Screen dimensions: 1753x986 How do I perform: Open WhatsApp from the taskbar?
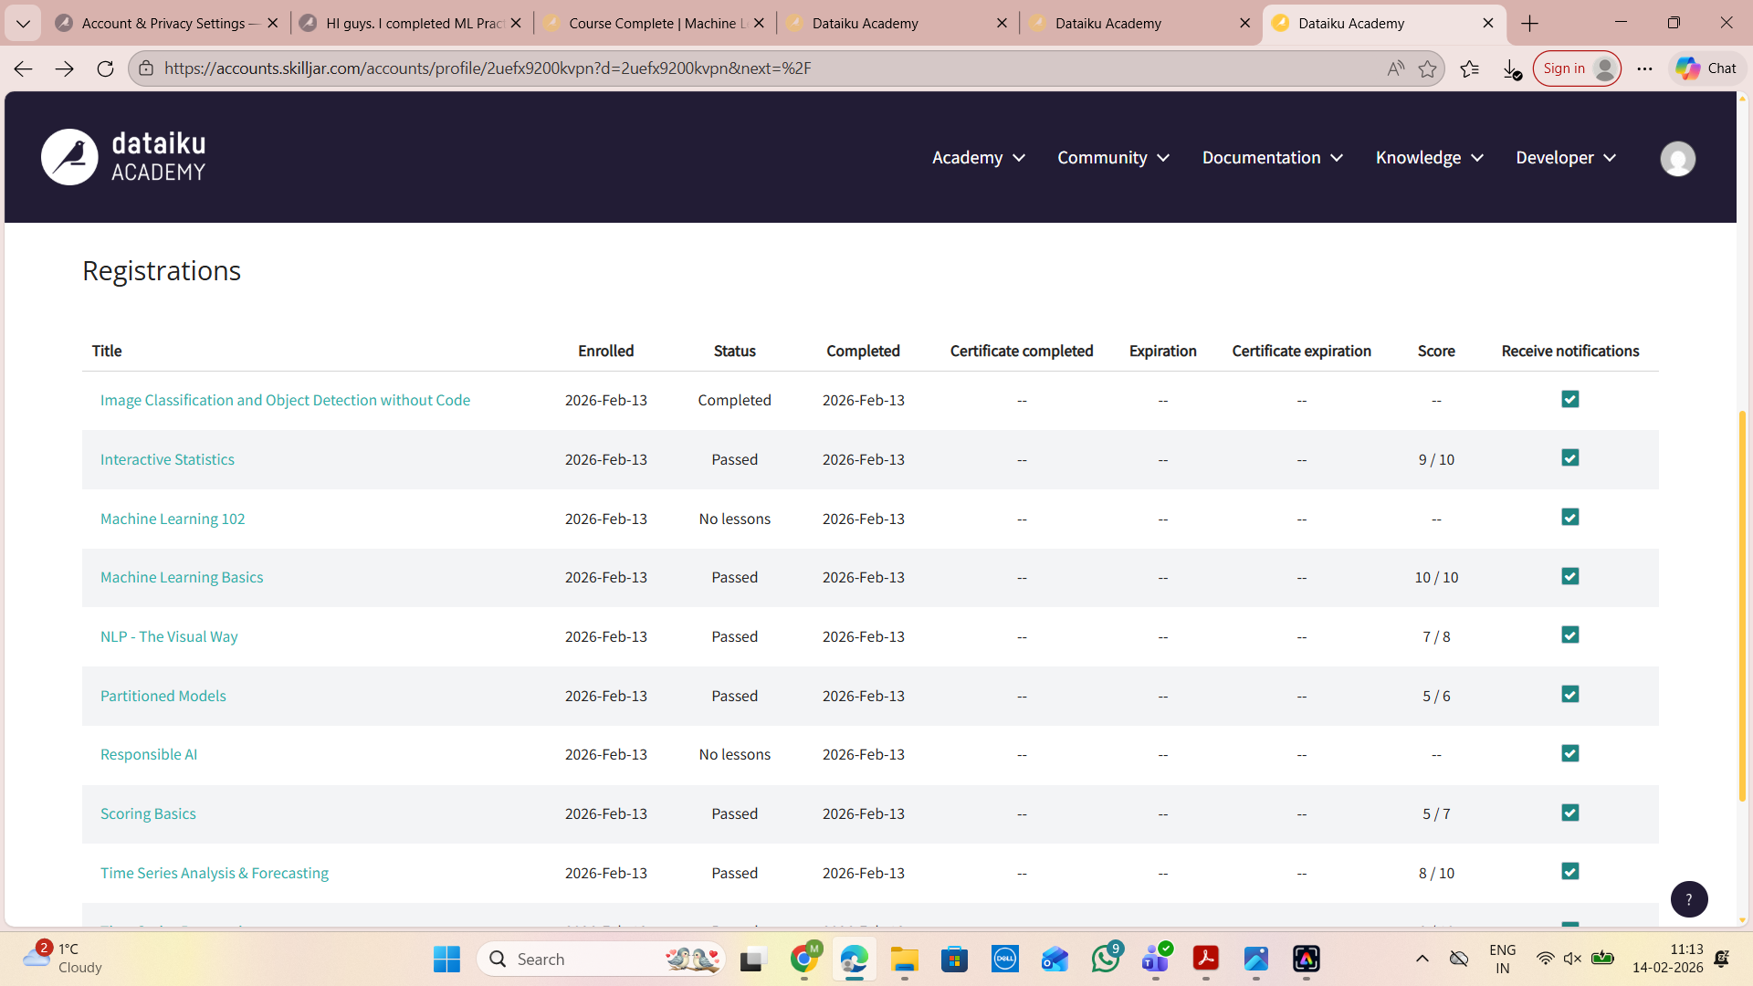tap(1106, 959)
